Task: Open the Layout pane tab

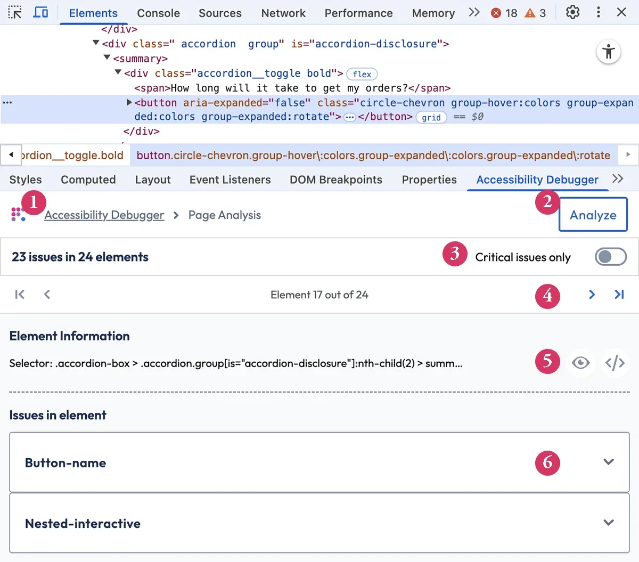Action: pos(153,180)
